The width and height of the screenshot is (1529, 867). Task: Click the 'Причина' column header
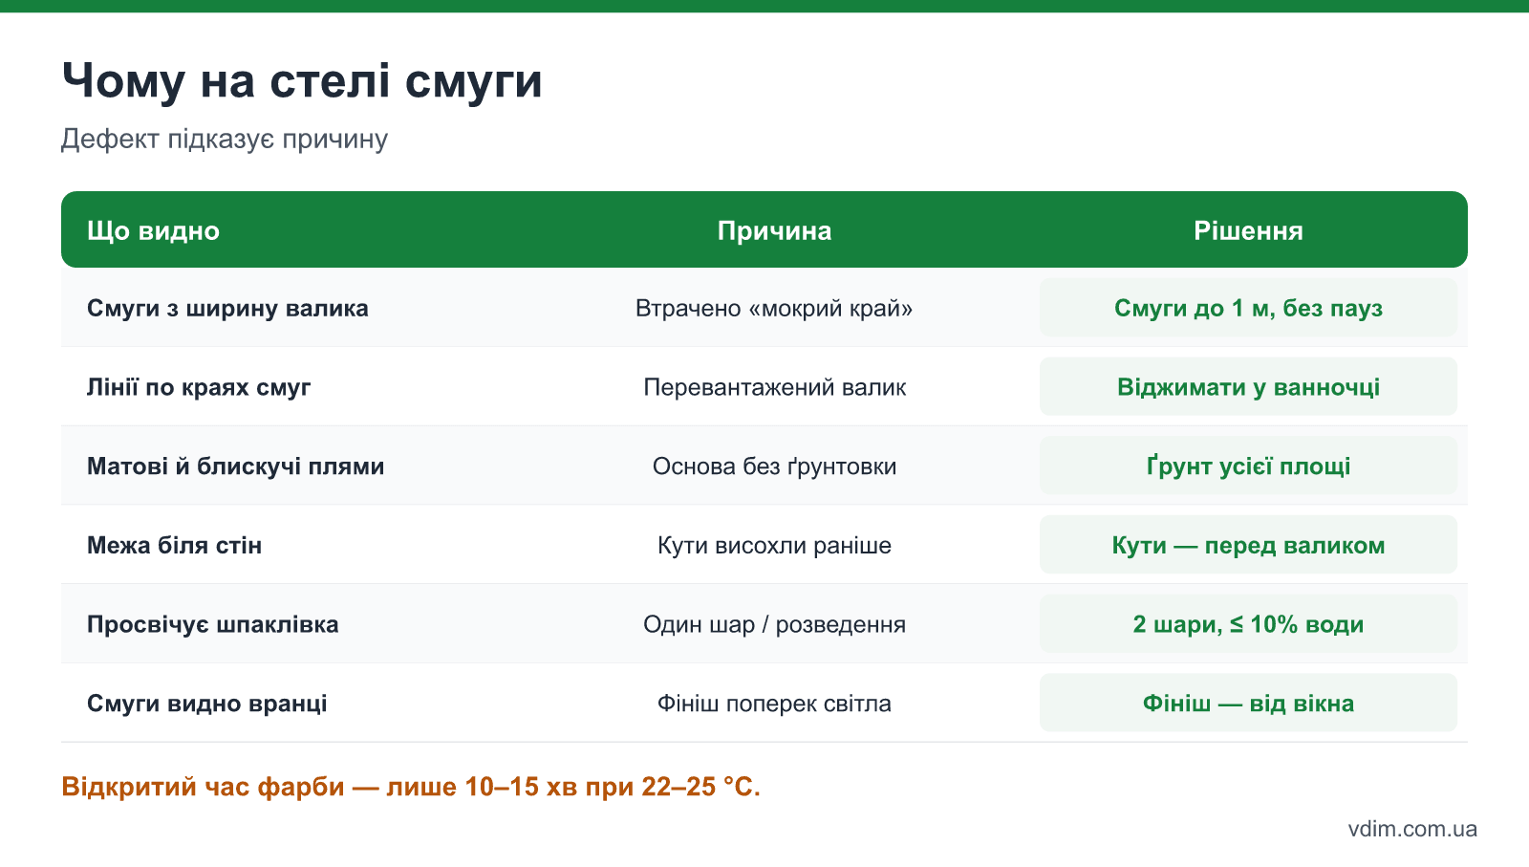(x=774, y=230)
